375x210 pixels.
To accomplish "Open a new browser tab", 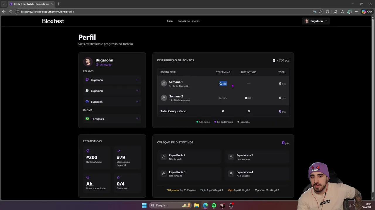I will pos(59,4).
